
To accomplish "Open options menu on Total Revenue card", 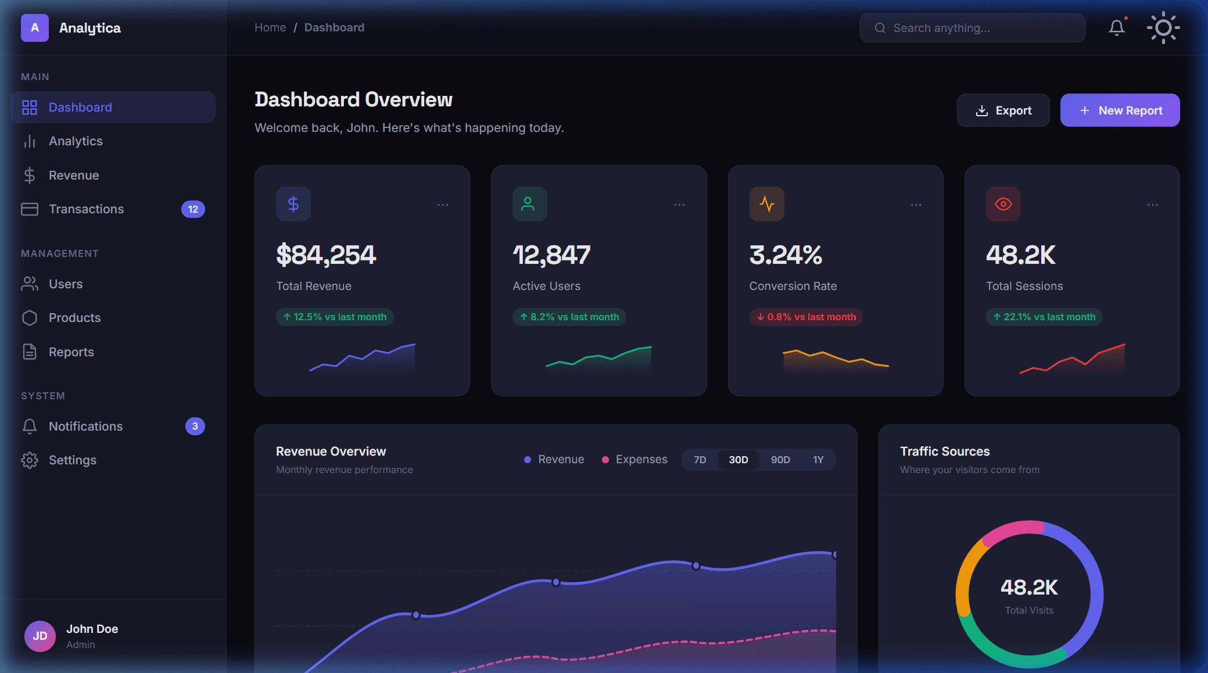I will pos(443,205).
